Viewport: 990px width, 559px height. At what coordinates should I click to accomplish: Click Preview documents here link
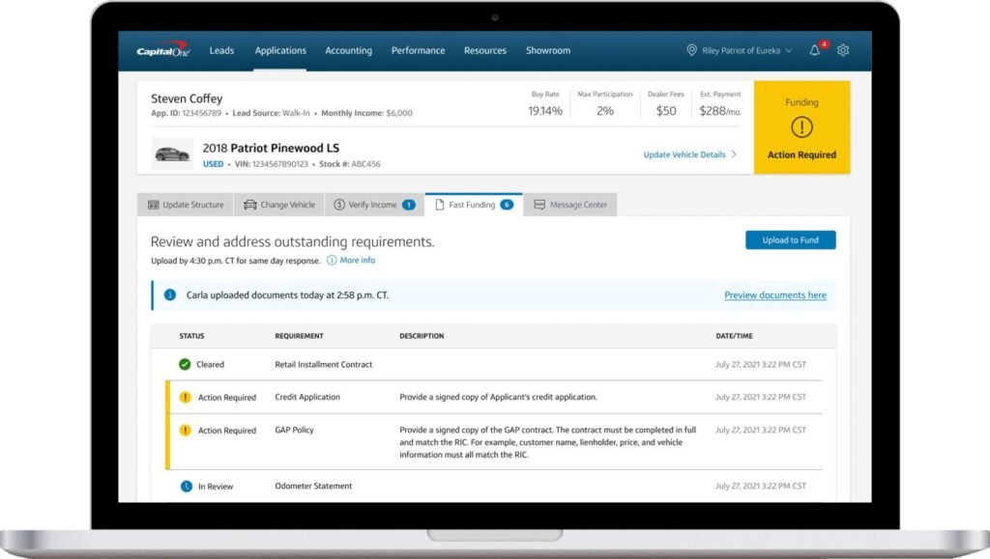[x=775, y=294]
